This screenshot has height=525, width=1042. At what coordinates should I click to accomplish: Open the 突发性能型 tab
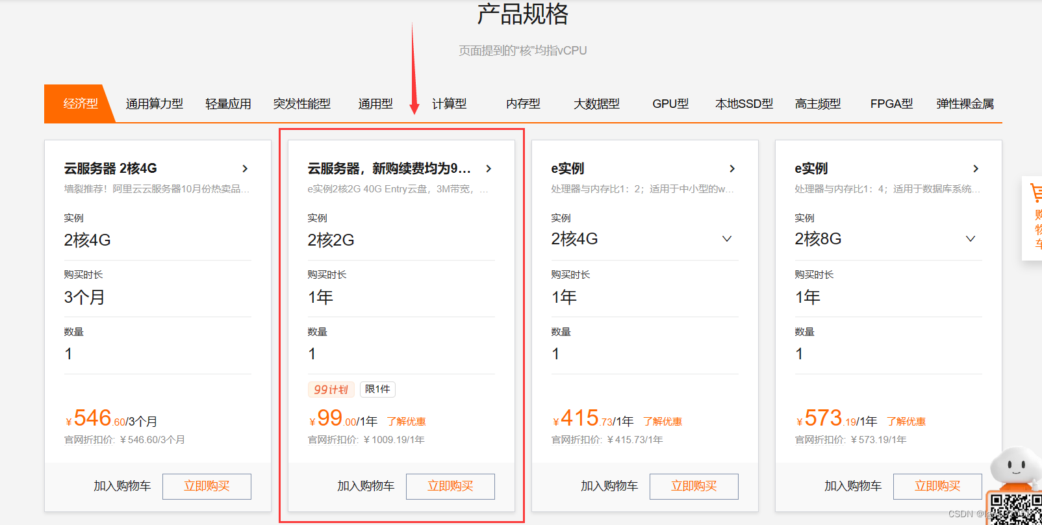301,104
